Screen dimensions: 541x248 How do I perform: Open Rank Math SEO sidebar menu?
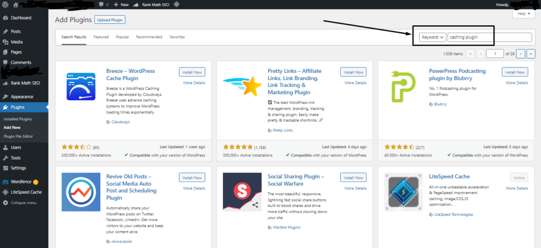pyautogui.click(x=24, y=83)
